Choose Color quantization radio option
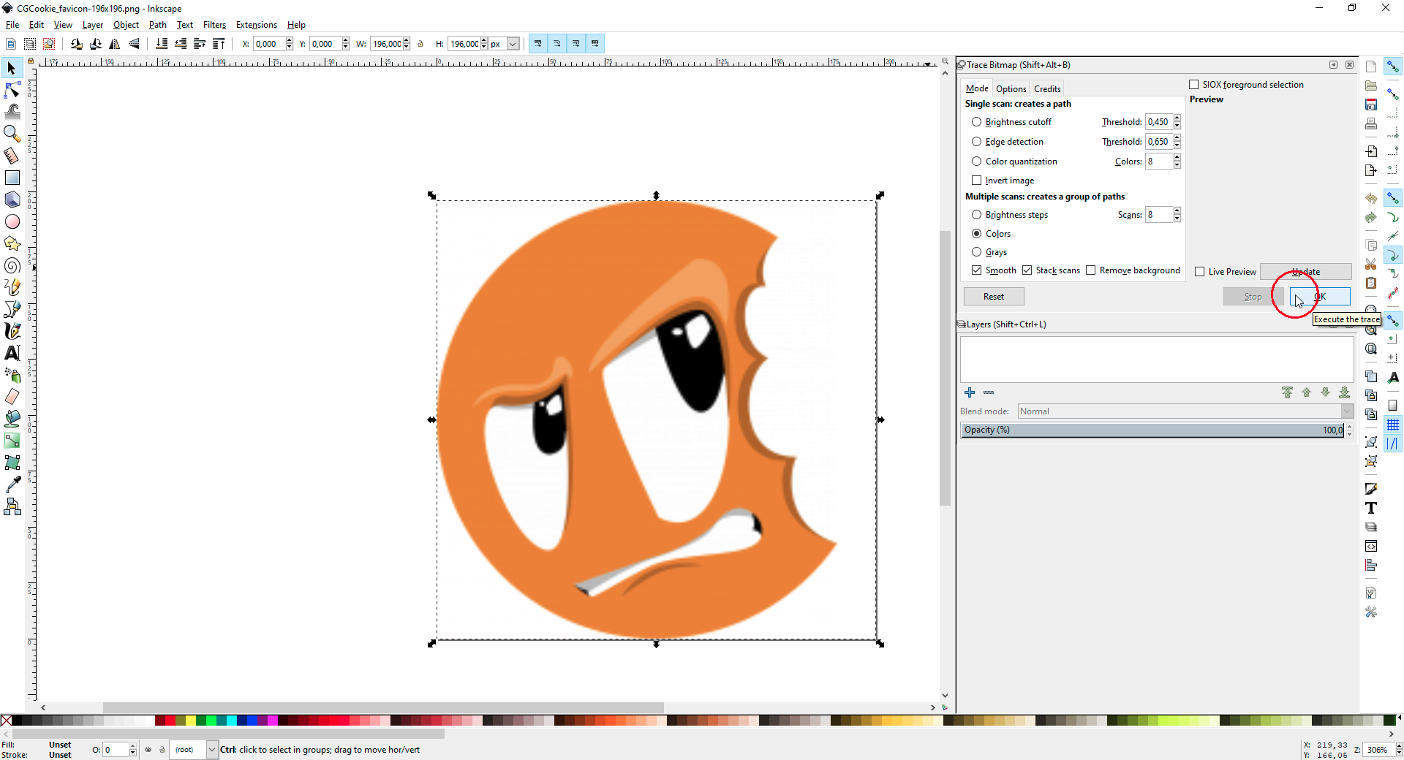The width and height of the screenshot is (1404, 760). [976, 161]
